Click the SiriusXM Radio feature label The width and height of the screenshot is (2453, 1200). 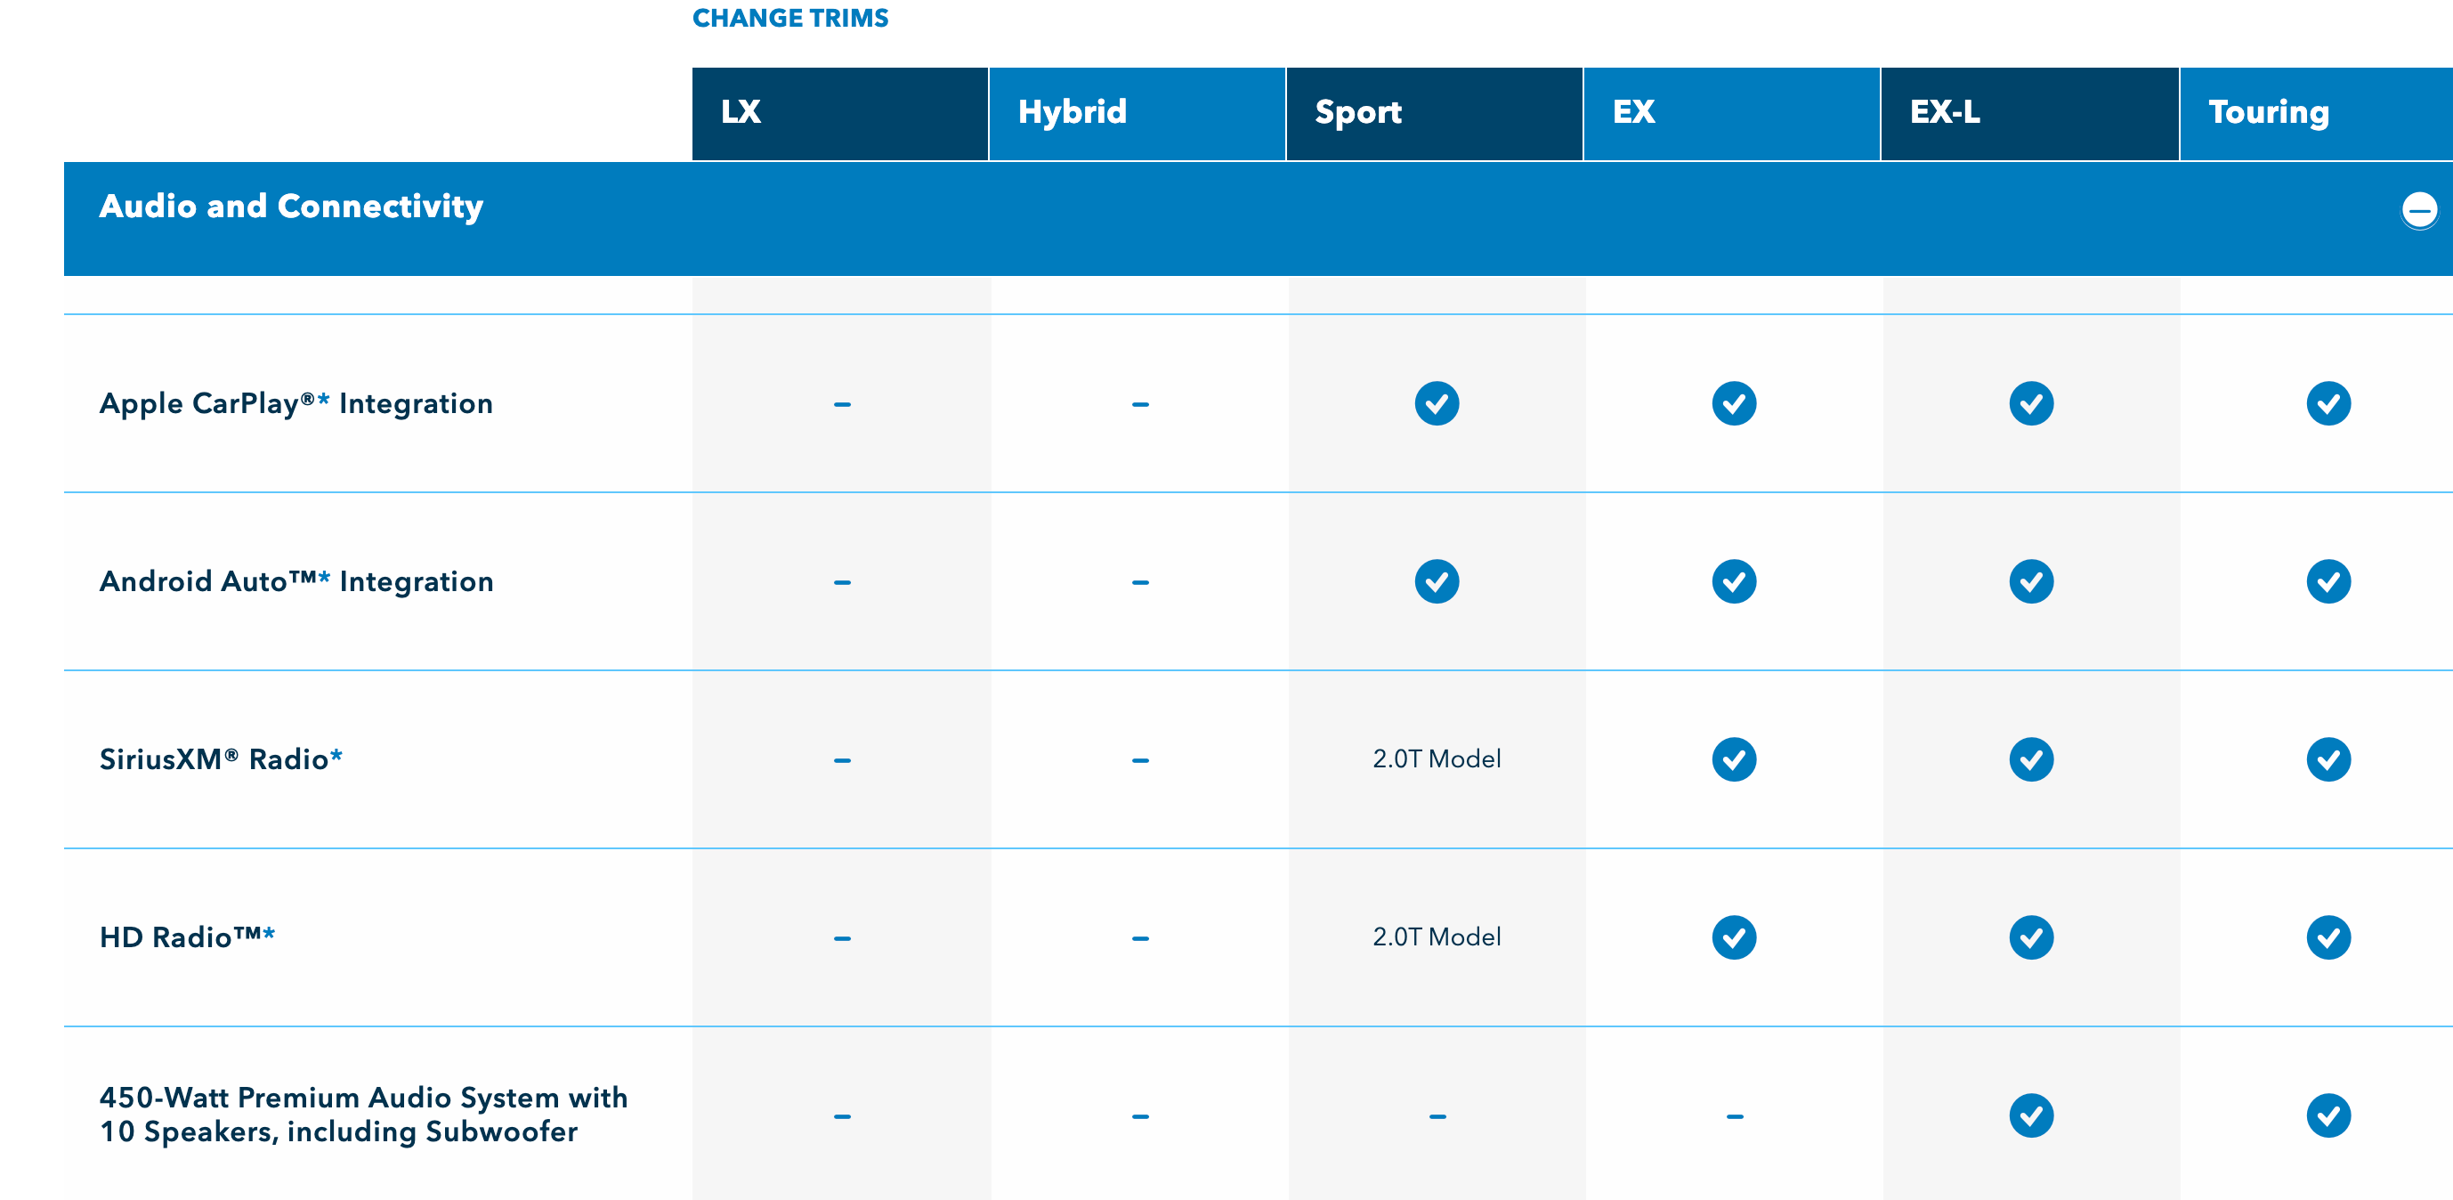pos(221,760)
